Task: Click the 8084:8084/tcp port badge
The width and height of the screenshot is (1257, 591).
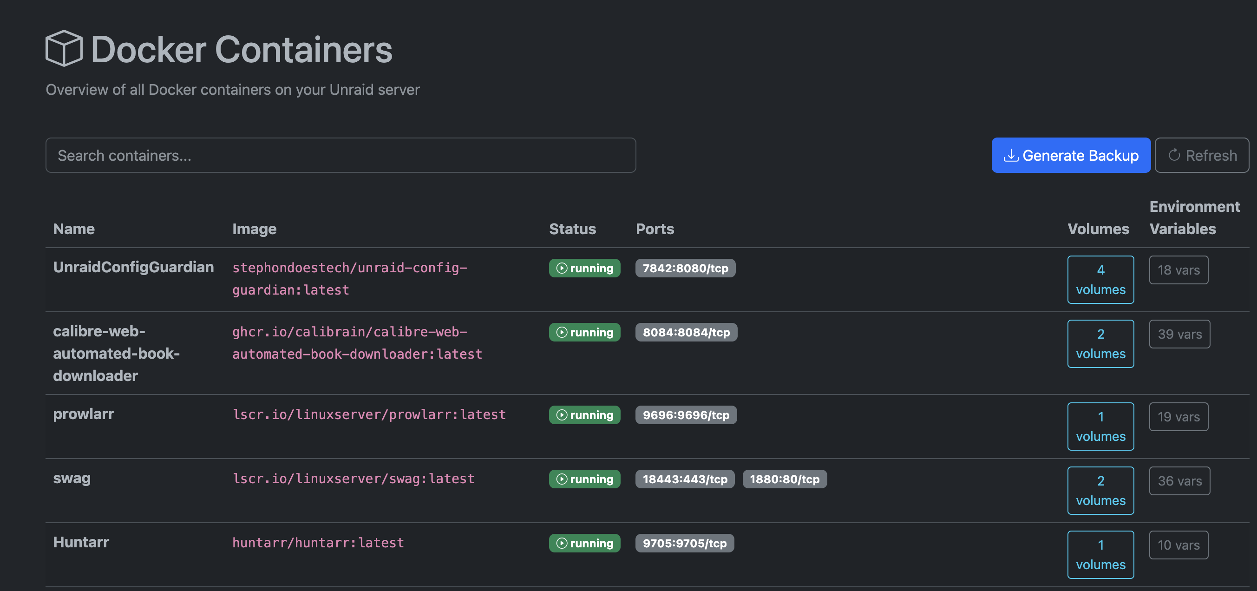Action: click(686, 332)
